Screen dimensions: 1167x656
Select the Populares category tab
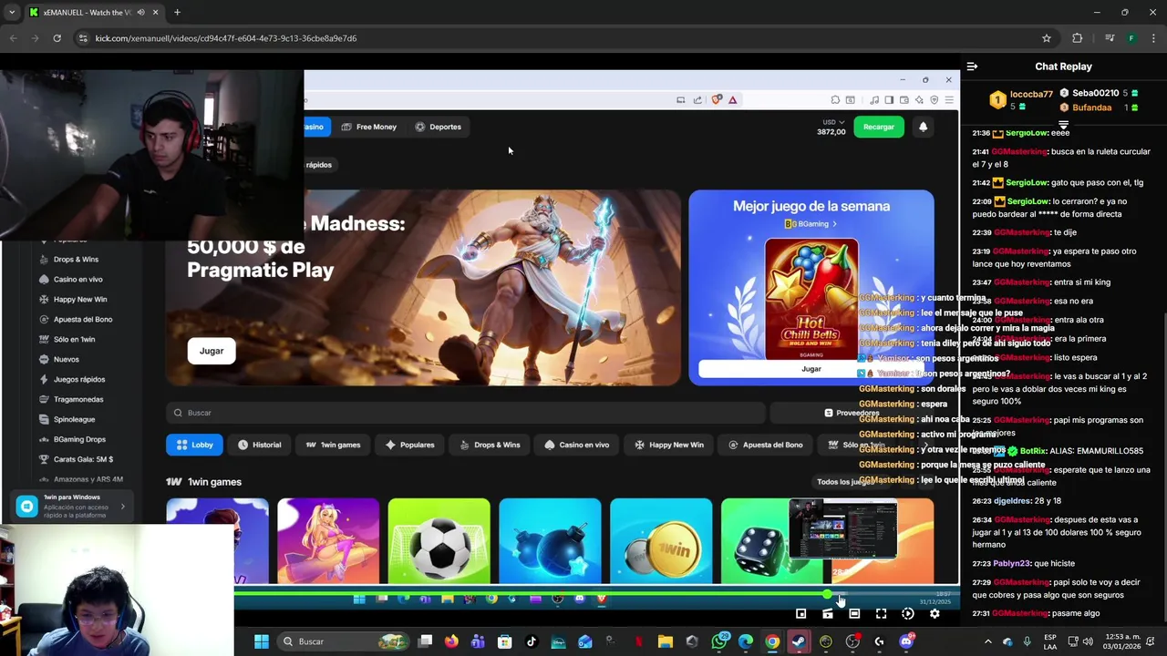pyautogui.click(x=409, y=445)
